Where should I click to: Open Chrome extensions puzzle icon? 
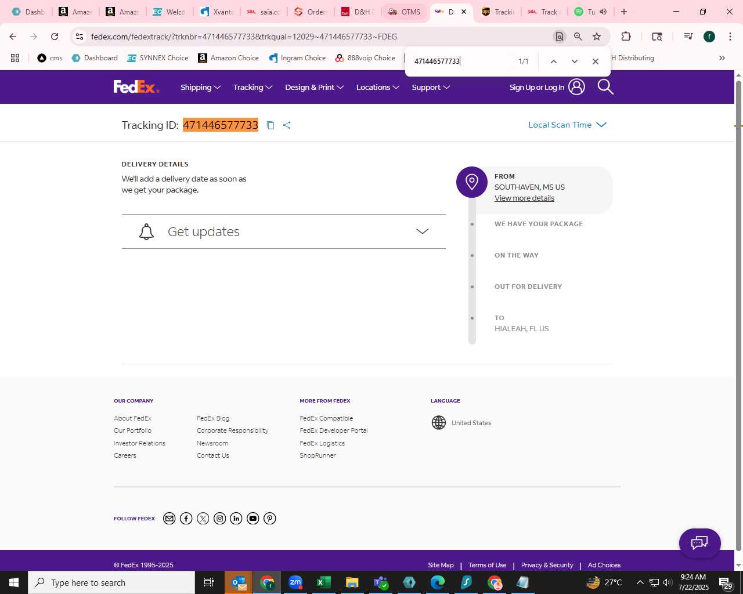tap(626, 37)
